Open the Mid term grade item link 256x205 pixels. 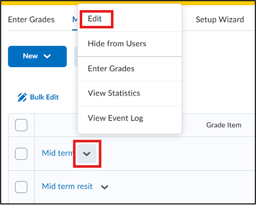[57, 153]
